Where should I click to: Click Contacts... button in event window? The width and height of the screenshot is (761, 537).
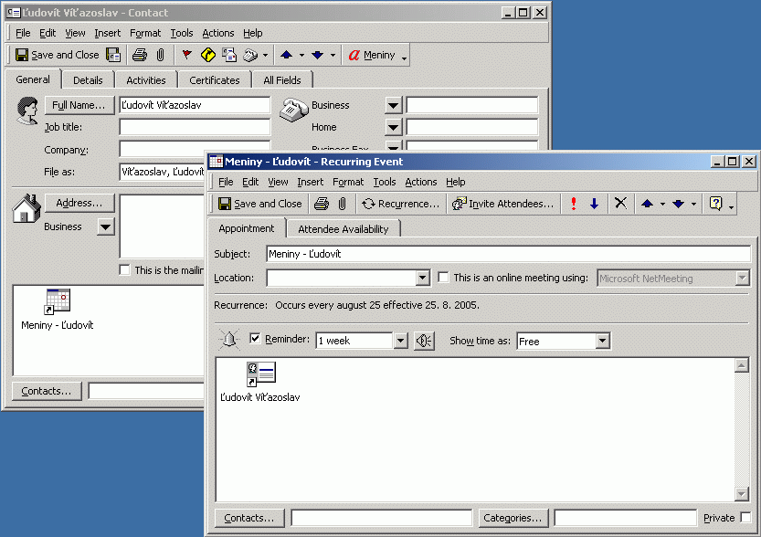point(249,518)
